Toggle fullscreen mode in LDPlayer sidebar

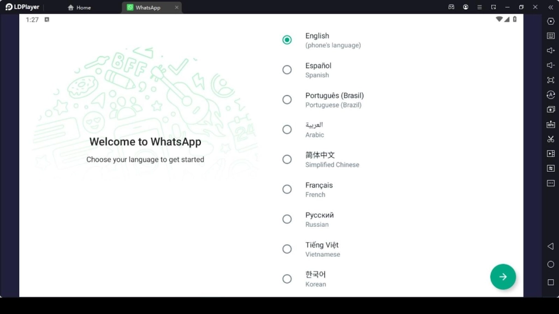point(550,80)
